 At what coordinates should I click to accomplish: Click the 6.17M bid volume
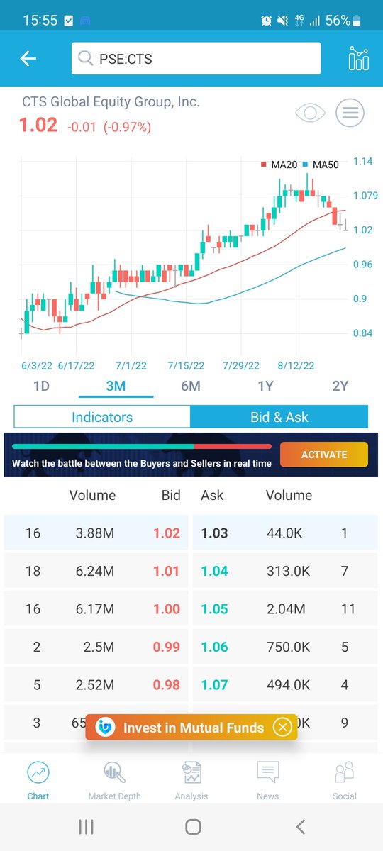click(94, 608)
